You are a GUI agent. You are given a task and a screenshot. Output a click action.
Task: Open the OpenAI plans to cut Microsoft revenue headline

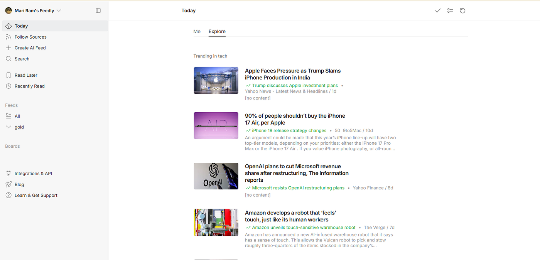pyautogui.click(x=297, y=173)
